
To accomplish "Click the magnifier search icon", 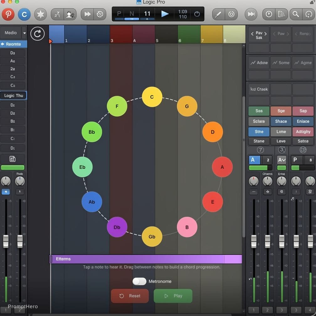I will click(296, 14).
